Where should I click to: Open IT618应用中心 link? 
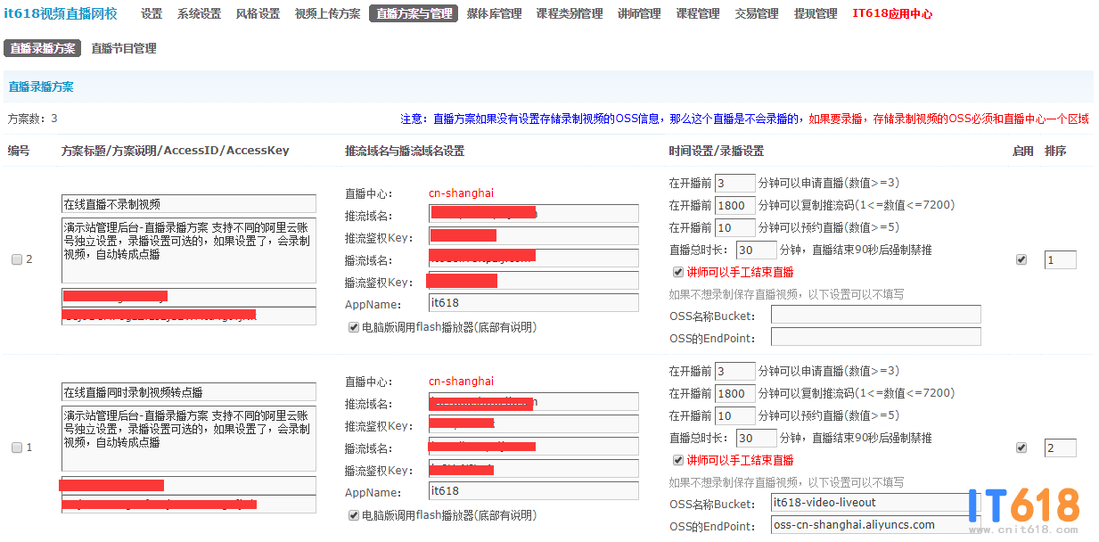click(893, 14)
